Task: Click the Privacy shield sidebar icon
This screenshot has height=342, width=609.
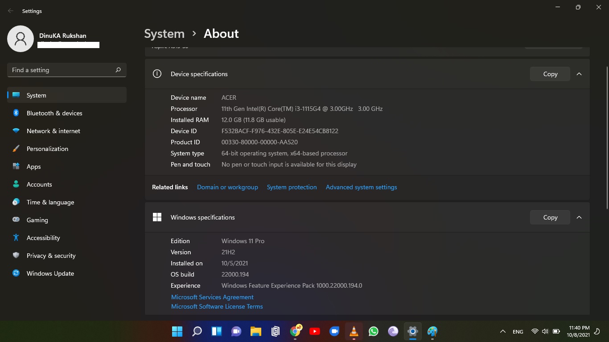Action: [x=16, y=256]
